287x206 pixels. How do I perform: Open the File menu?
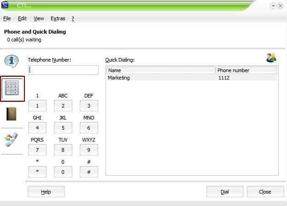[x=7, y=19]
